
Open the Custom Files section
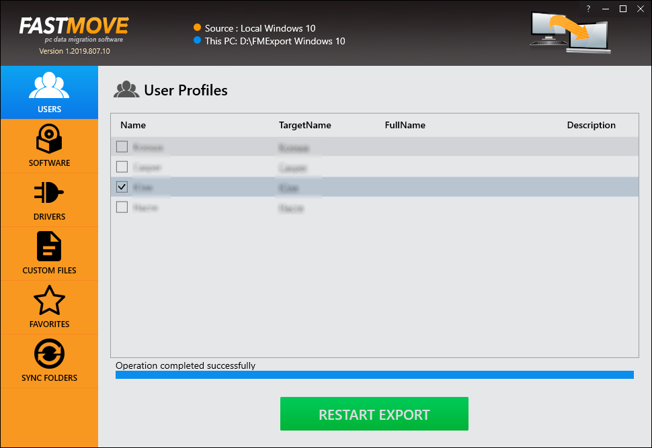[x=49, y=253]
